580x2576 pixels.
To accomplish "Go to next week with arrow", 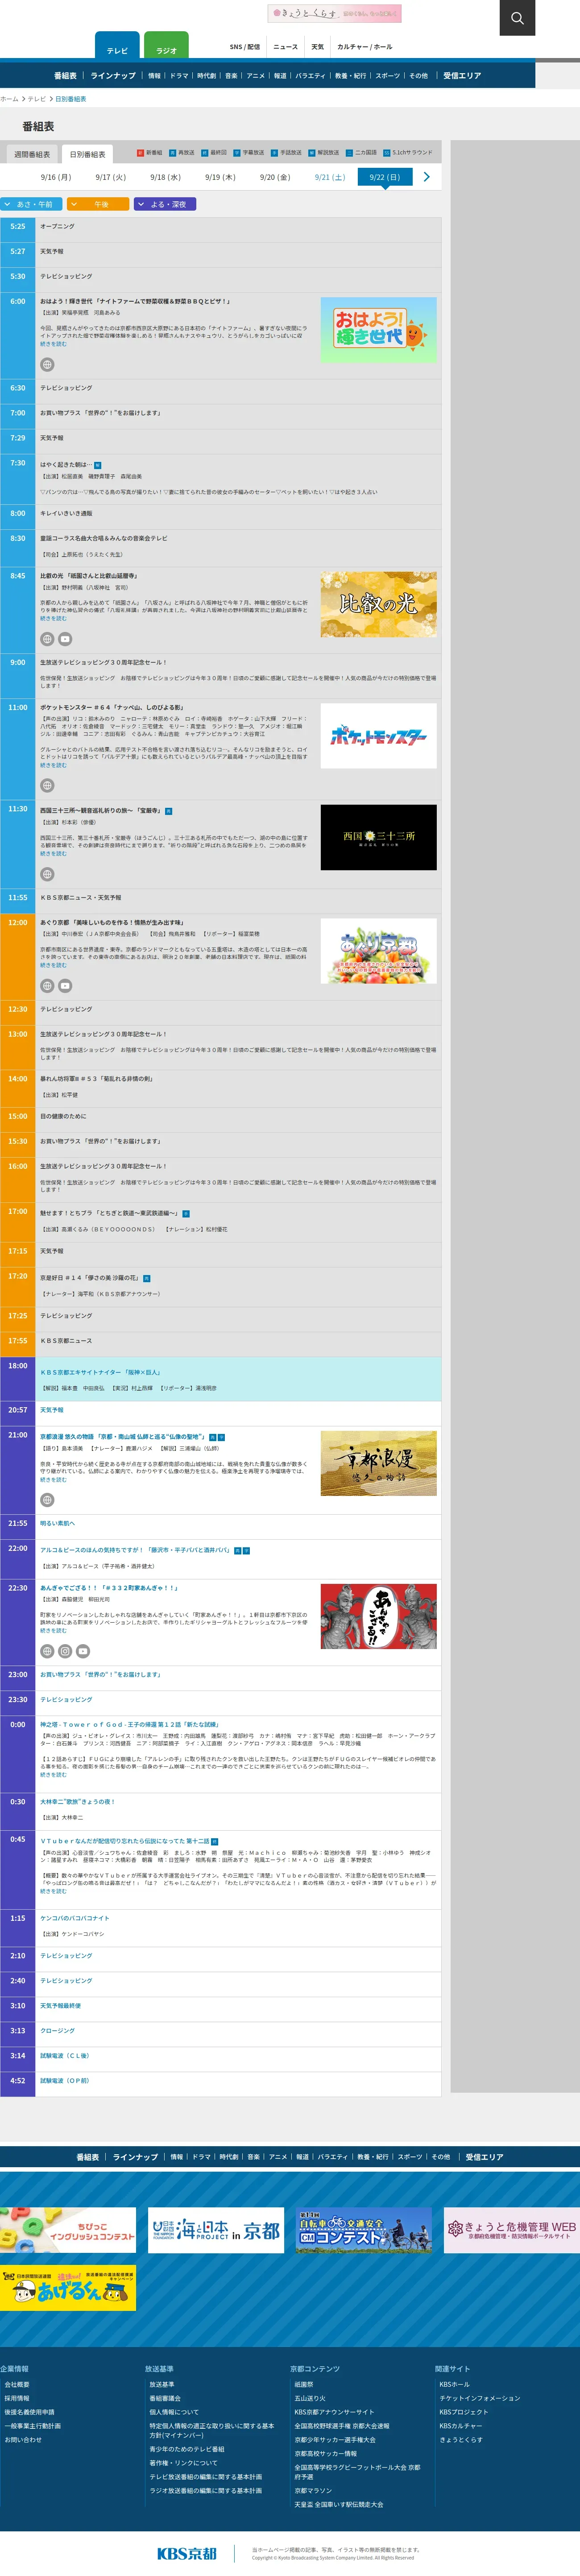I will 426,177.
